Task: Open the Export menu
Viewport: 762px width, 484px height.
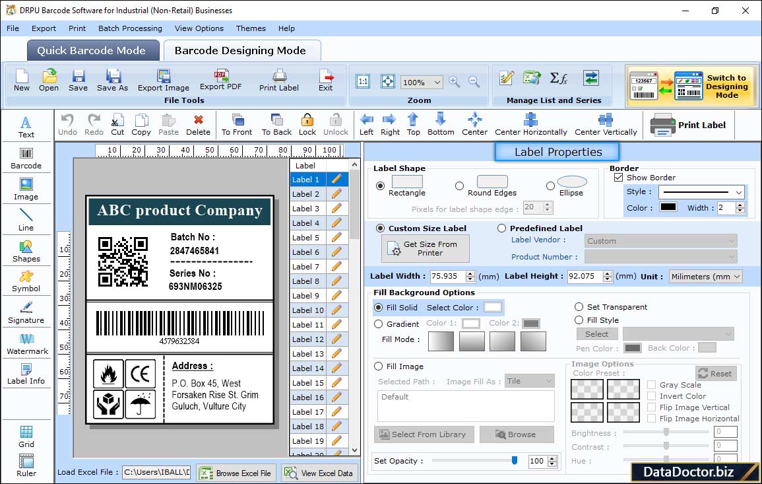Action: tap(44, 28)
